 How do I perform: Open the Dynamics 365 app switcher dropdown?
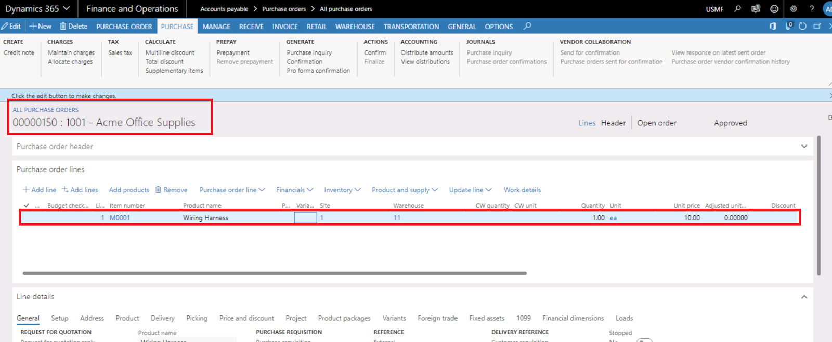click(37, 9)
